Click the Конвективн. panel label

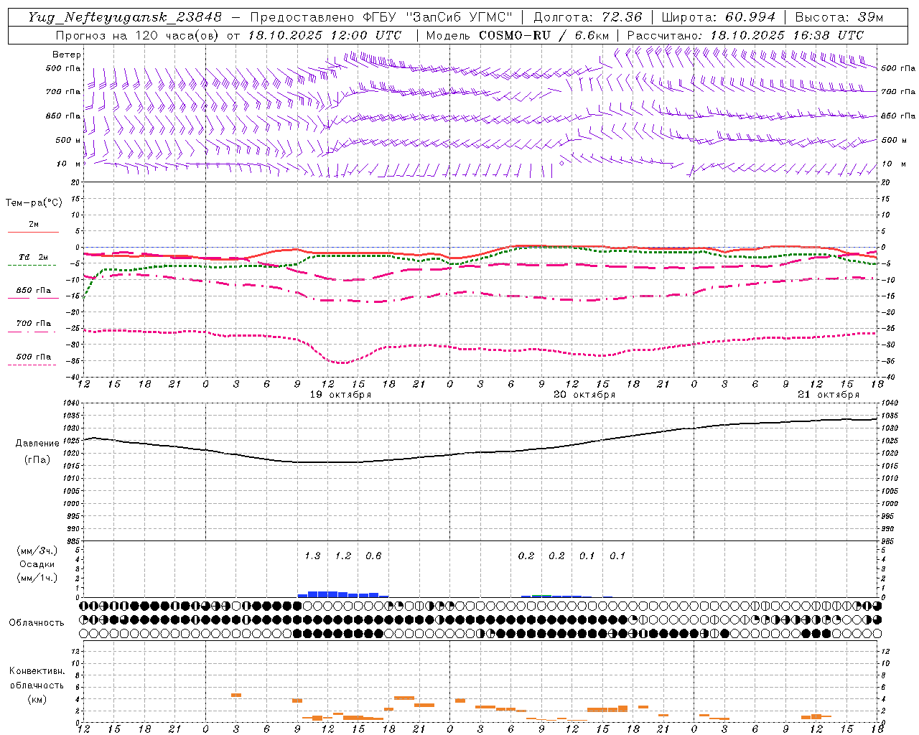tap(37, 671)
